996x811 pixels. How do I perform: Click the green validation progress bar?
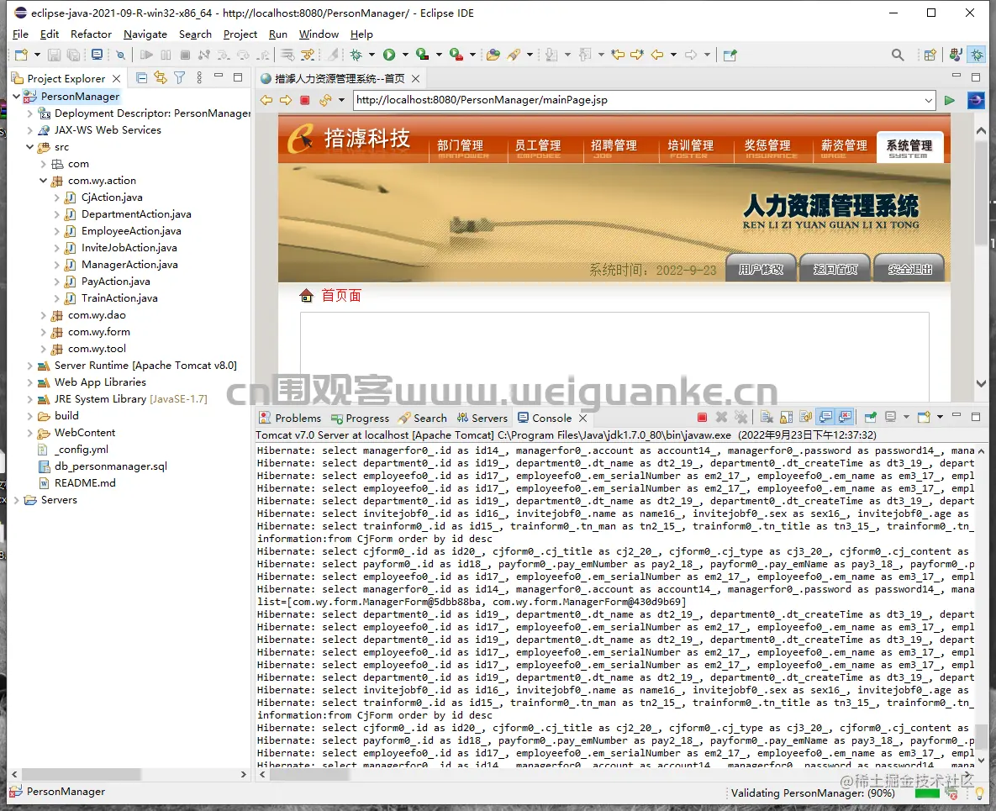(927, 793)
